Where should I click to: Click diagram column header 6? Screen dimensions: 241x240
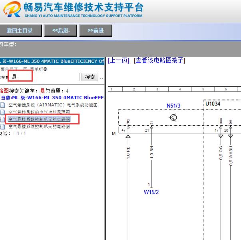(x=226, y=89)
